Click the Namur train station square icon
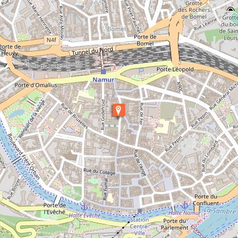This screenshot has width=238, height=238. click(x=103, y=72)
